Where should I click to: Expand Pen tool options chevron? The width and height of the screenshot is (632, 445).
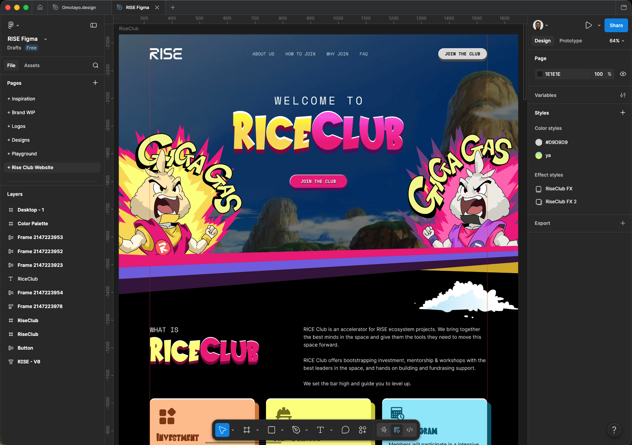307,430
